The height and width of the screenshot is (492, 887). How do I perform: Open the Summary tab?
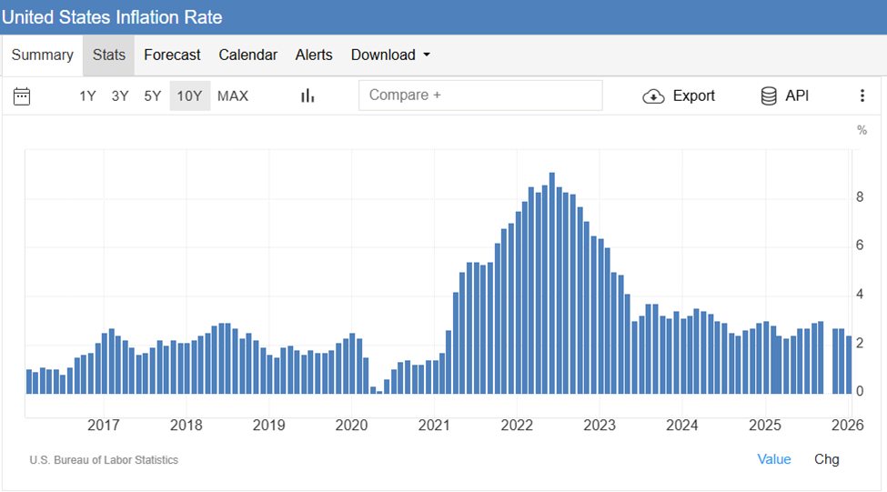[42, 55]
